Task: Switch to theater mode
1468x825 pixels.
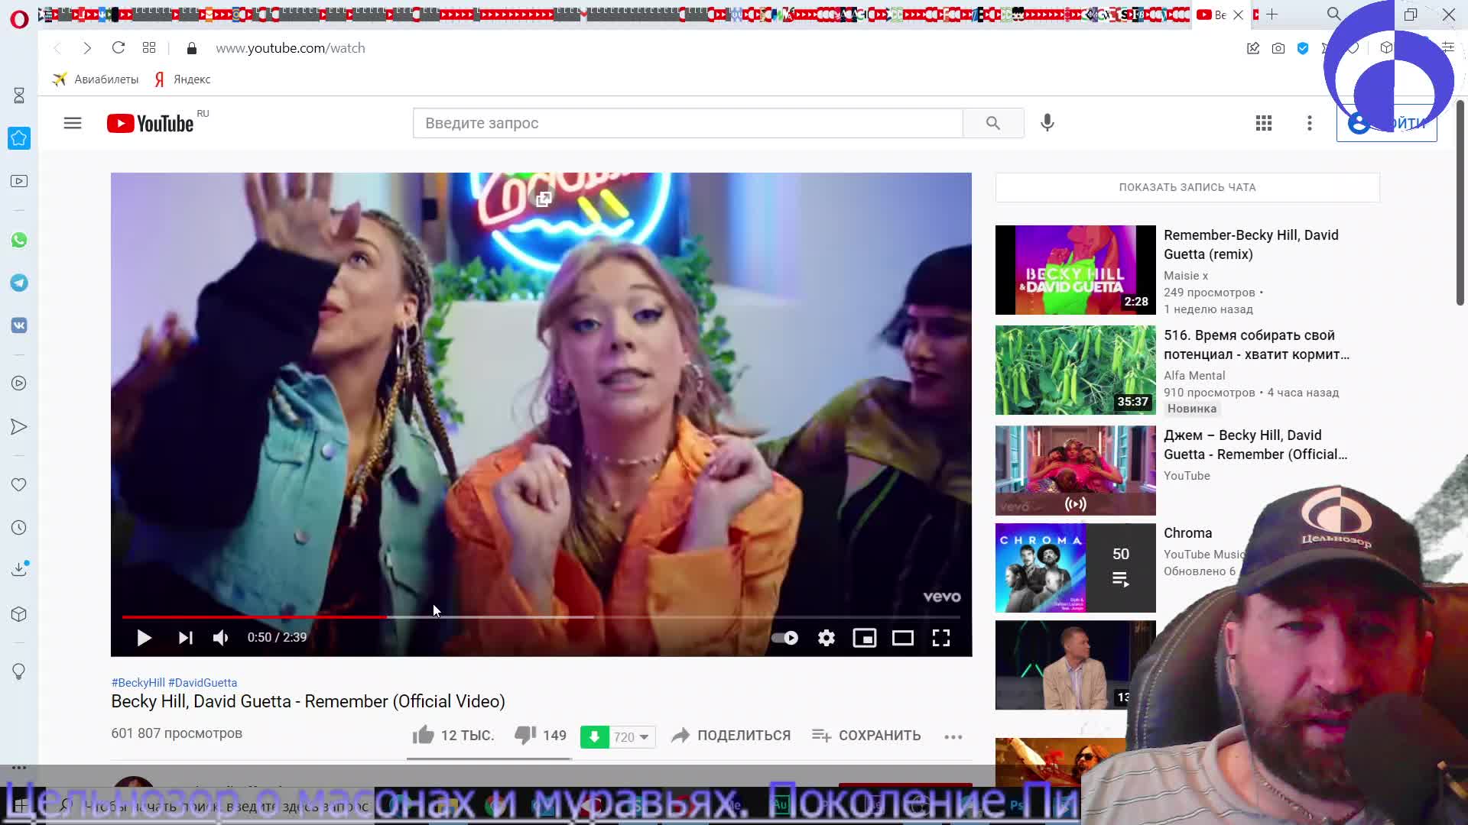Action: 903,638
